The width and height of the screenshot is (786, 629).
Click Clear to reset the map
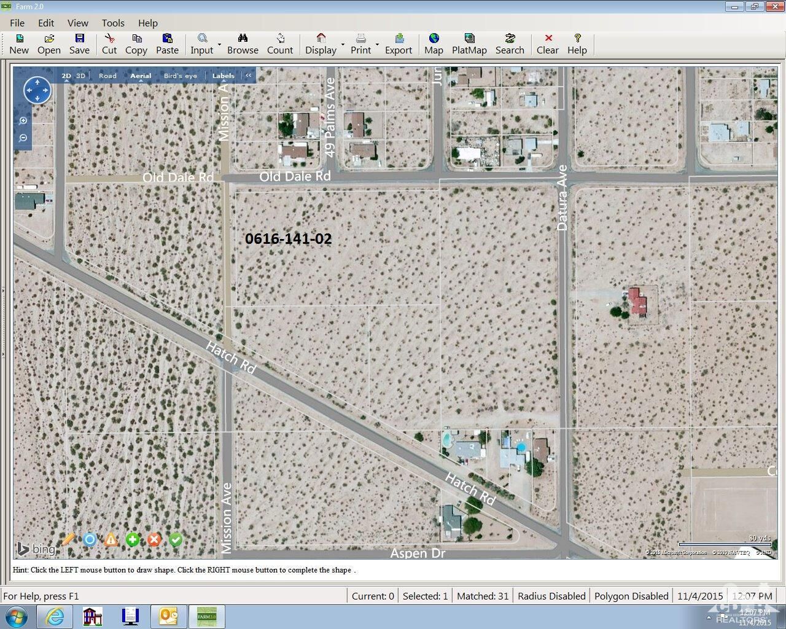point(547,43)
